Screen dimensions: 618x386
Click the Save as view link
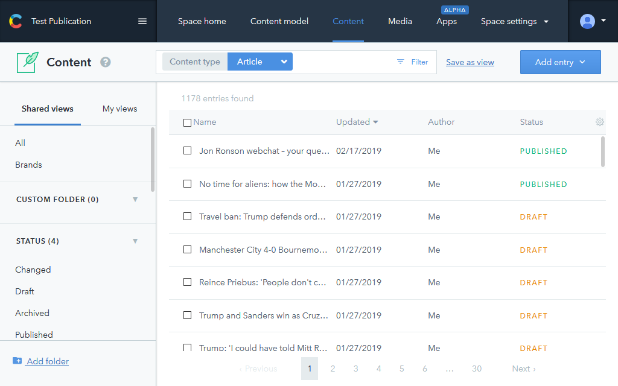[x=470, y=62]
